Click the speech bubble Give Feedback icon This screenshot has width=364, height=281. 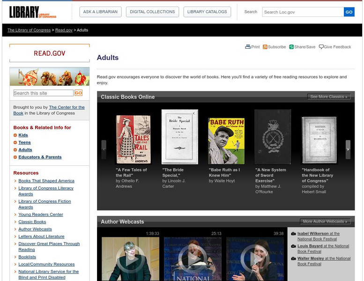pyautogui.click(x=321, y=47)
